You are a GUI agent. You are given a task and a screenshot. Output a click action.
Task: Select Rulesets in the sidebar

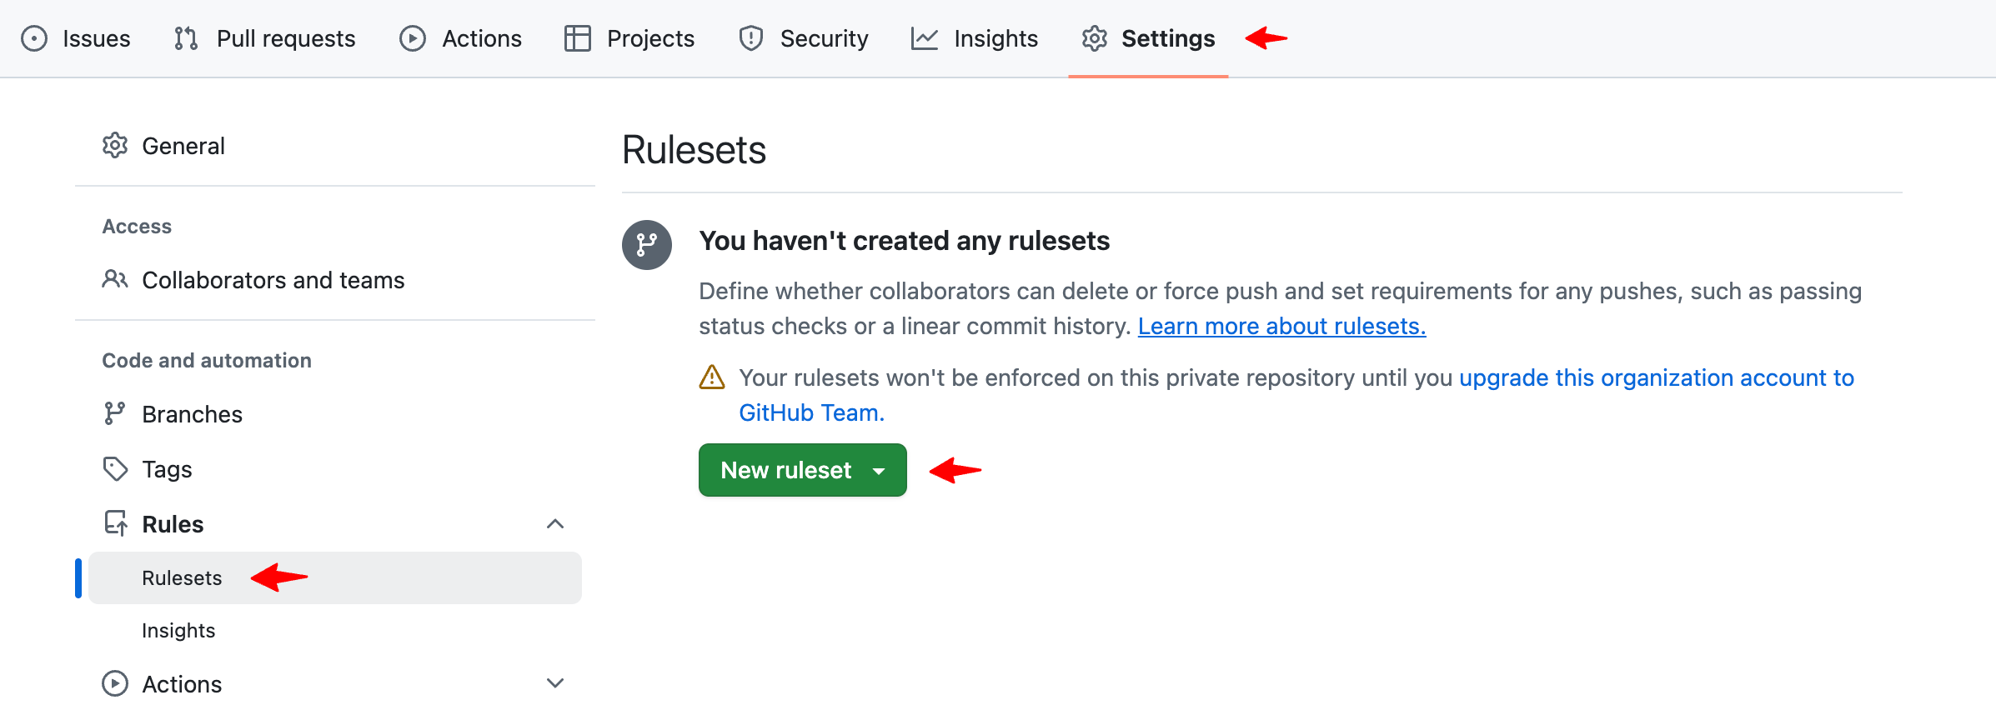[182, 577]
